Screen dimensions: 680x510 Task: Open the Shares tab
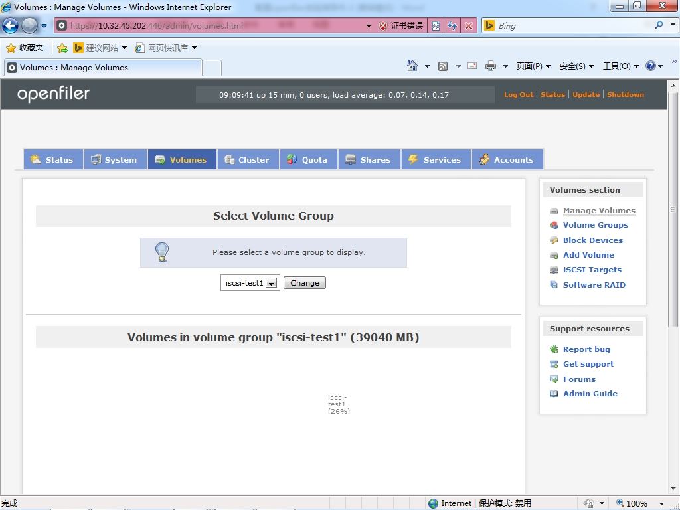tap(369, 159)
